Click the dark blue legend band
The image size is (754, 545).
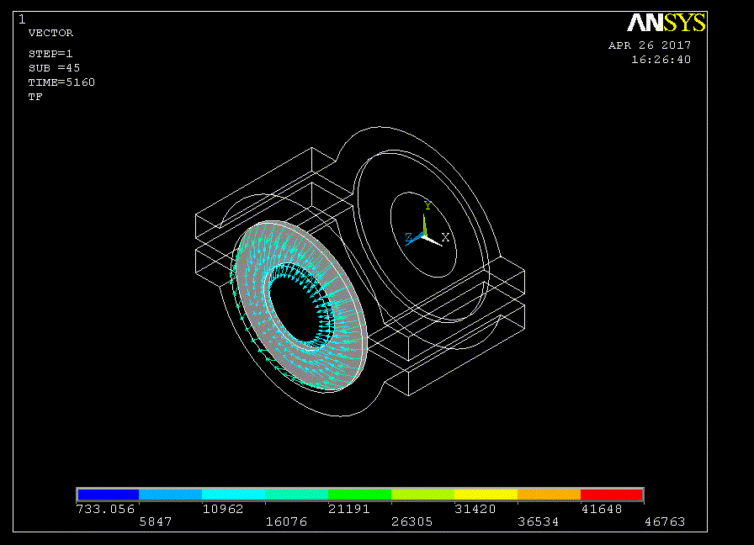pos(109,494)
